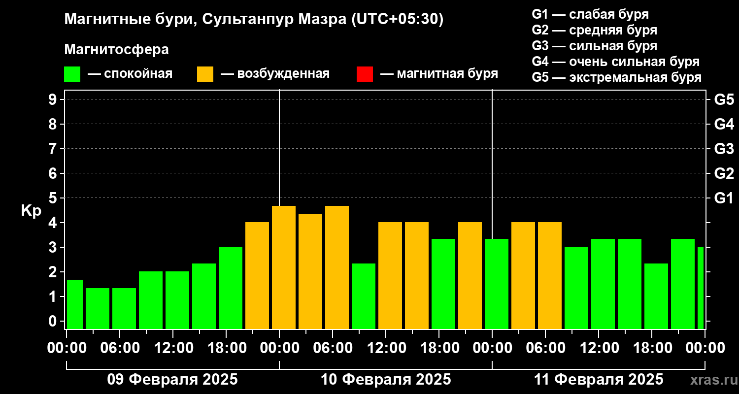Click the '— спокойная' legend label
739x394 pixels.
tap(130, 74)
